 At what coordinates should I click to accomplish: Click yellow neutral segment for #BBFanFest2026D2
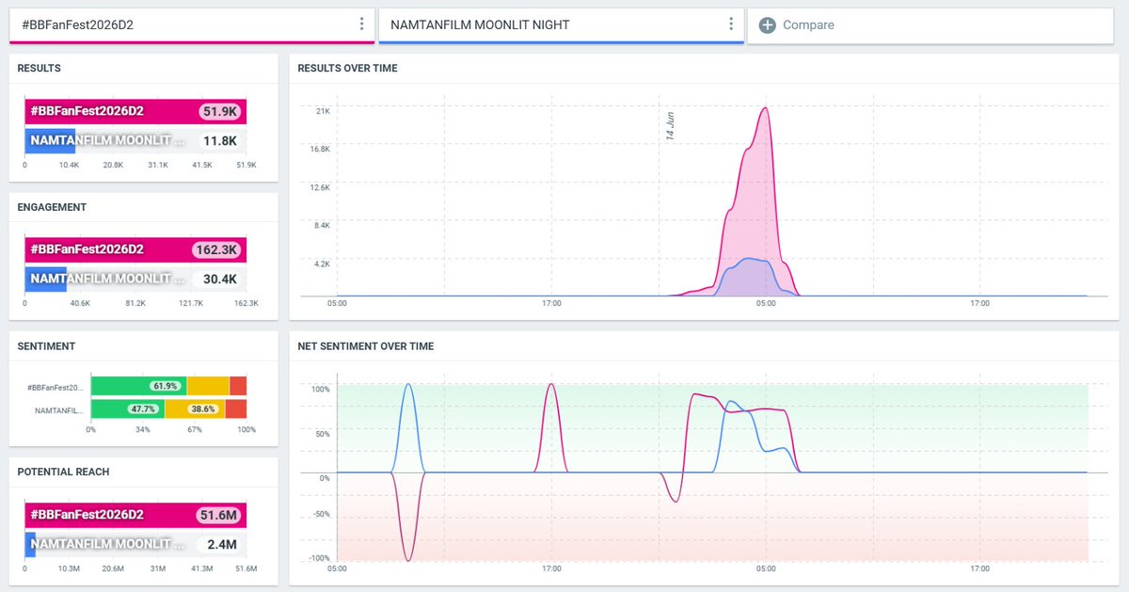pos(209,386)
